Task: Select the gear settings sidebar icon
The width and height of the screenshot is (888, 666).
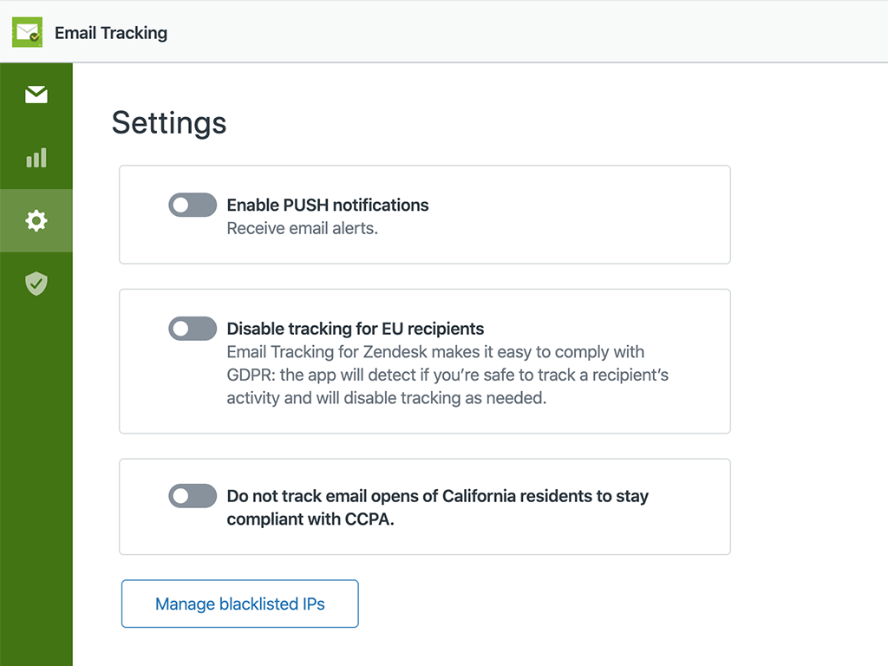Action: [x=36, y=221]
